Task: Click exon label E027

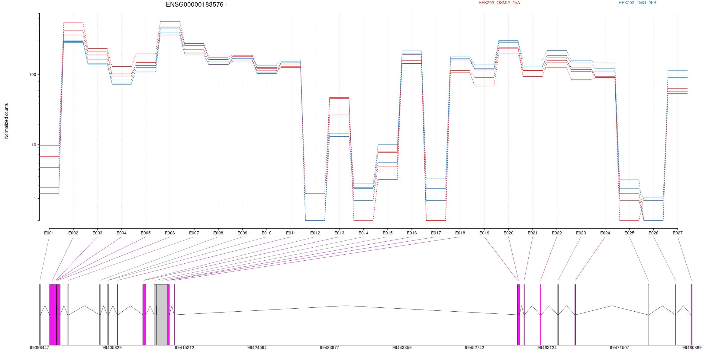Action: coord(678,233)
